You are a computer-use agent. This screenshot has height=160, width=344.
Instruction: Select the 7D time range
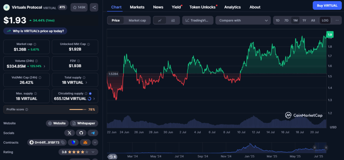click(x=286, y=20)
